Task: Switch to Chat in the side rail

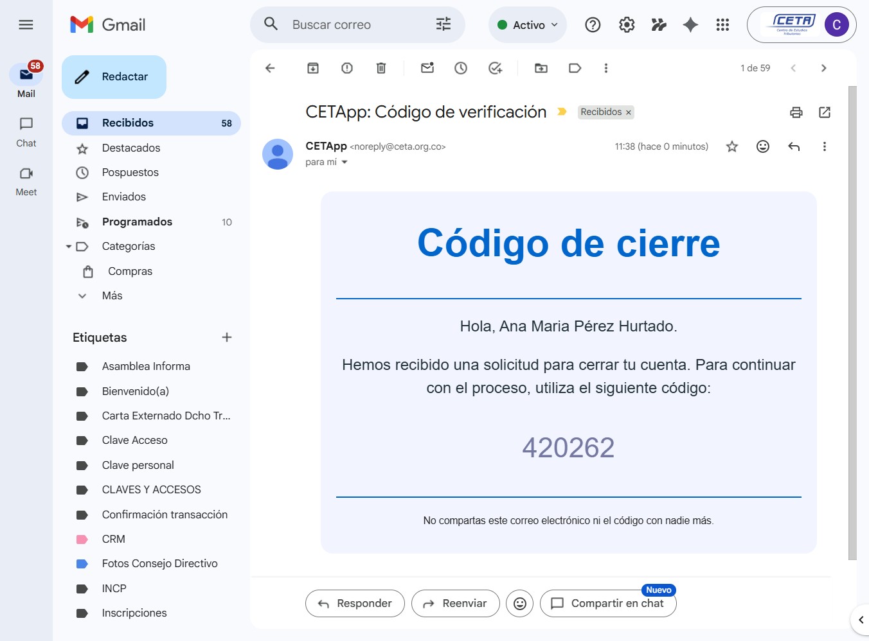Action: point(26,132)
